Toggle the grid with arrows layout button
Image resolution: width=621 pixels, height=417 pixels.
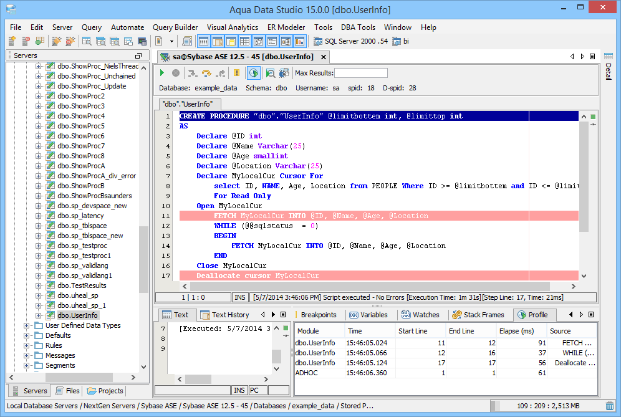[x=258, y=41]
